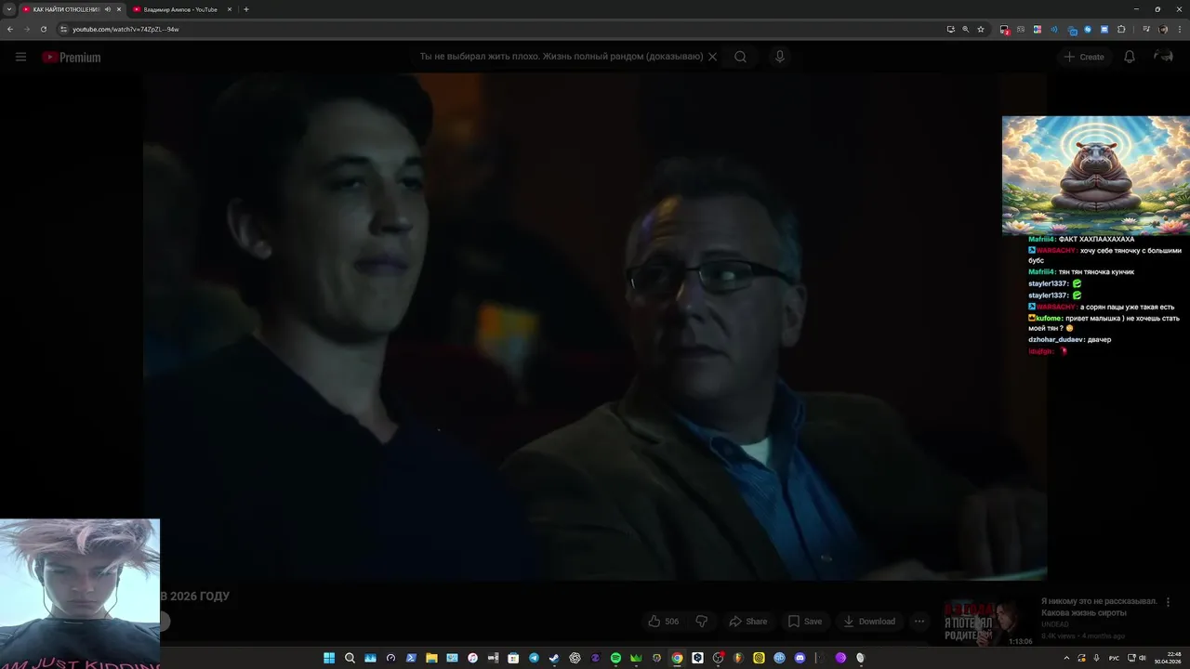This screenshot has height=669, width=1190.
Task: Reload the current page
Action: (x=43, y=29)
